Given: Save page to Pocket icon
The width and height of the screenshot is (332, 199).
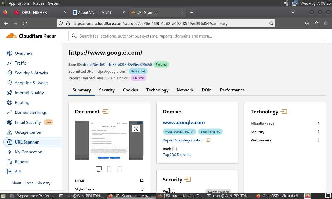Looking at the screenshot, I should point(307,23).
